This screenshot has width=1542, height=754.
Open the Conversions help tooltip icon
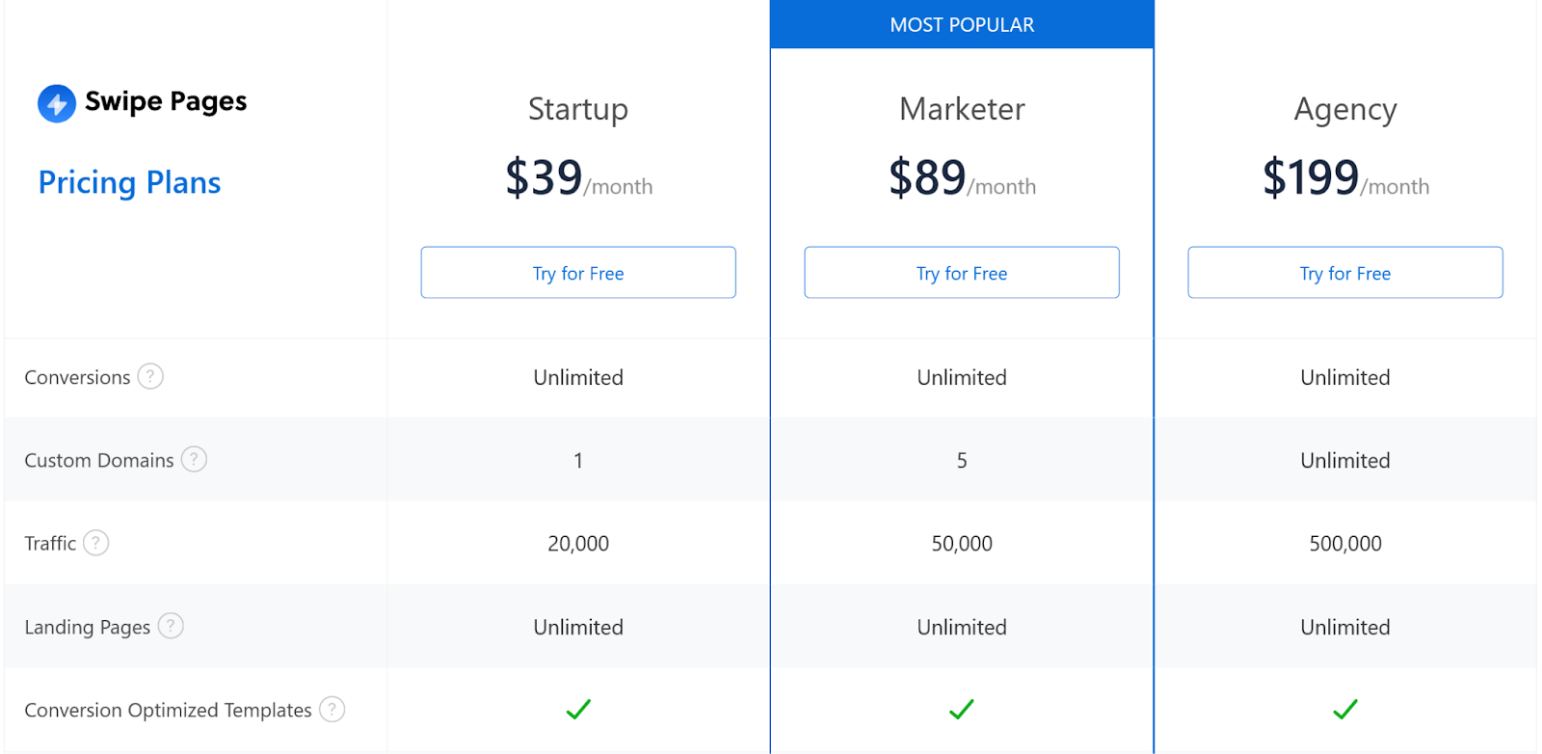point(150,376)
